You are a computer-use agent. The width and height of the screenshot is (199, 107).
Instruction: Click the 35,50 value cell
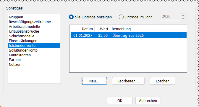[103, 35]
